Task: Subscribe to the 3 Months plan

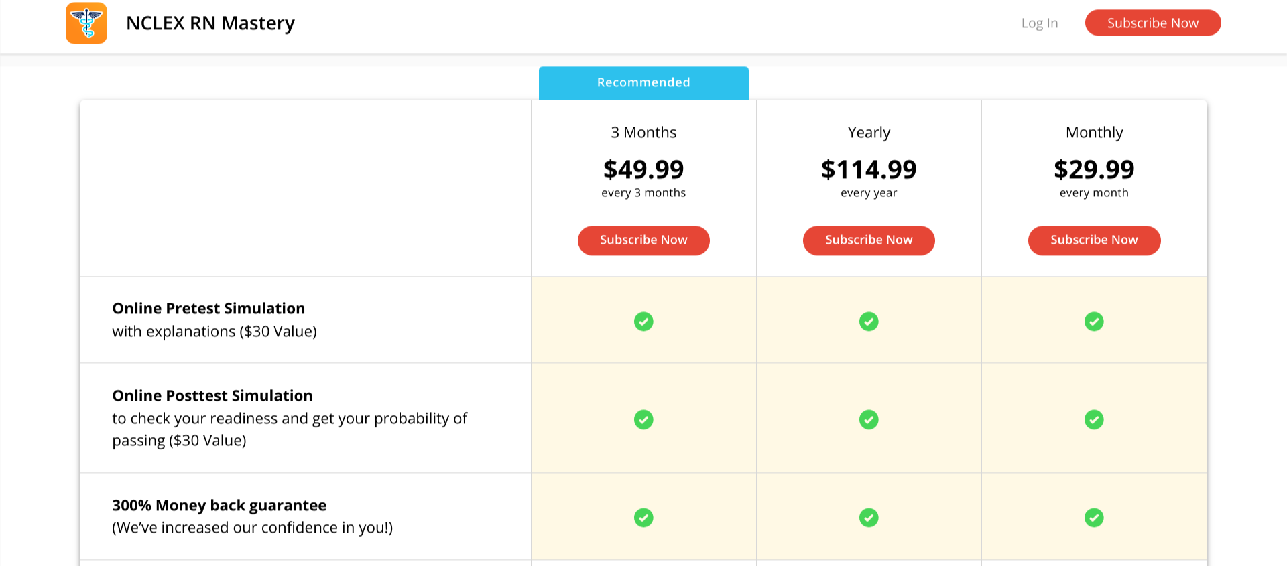Action: pyautogui.click(x=643, y=240)
